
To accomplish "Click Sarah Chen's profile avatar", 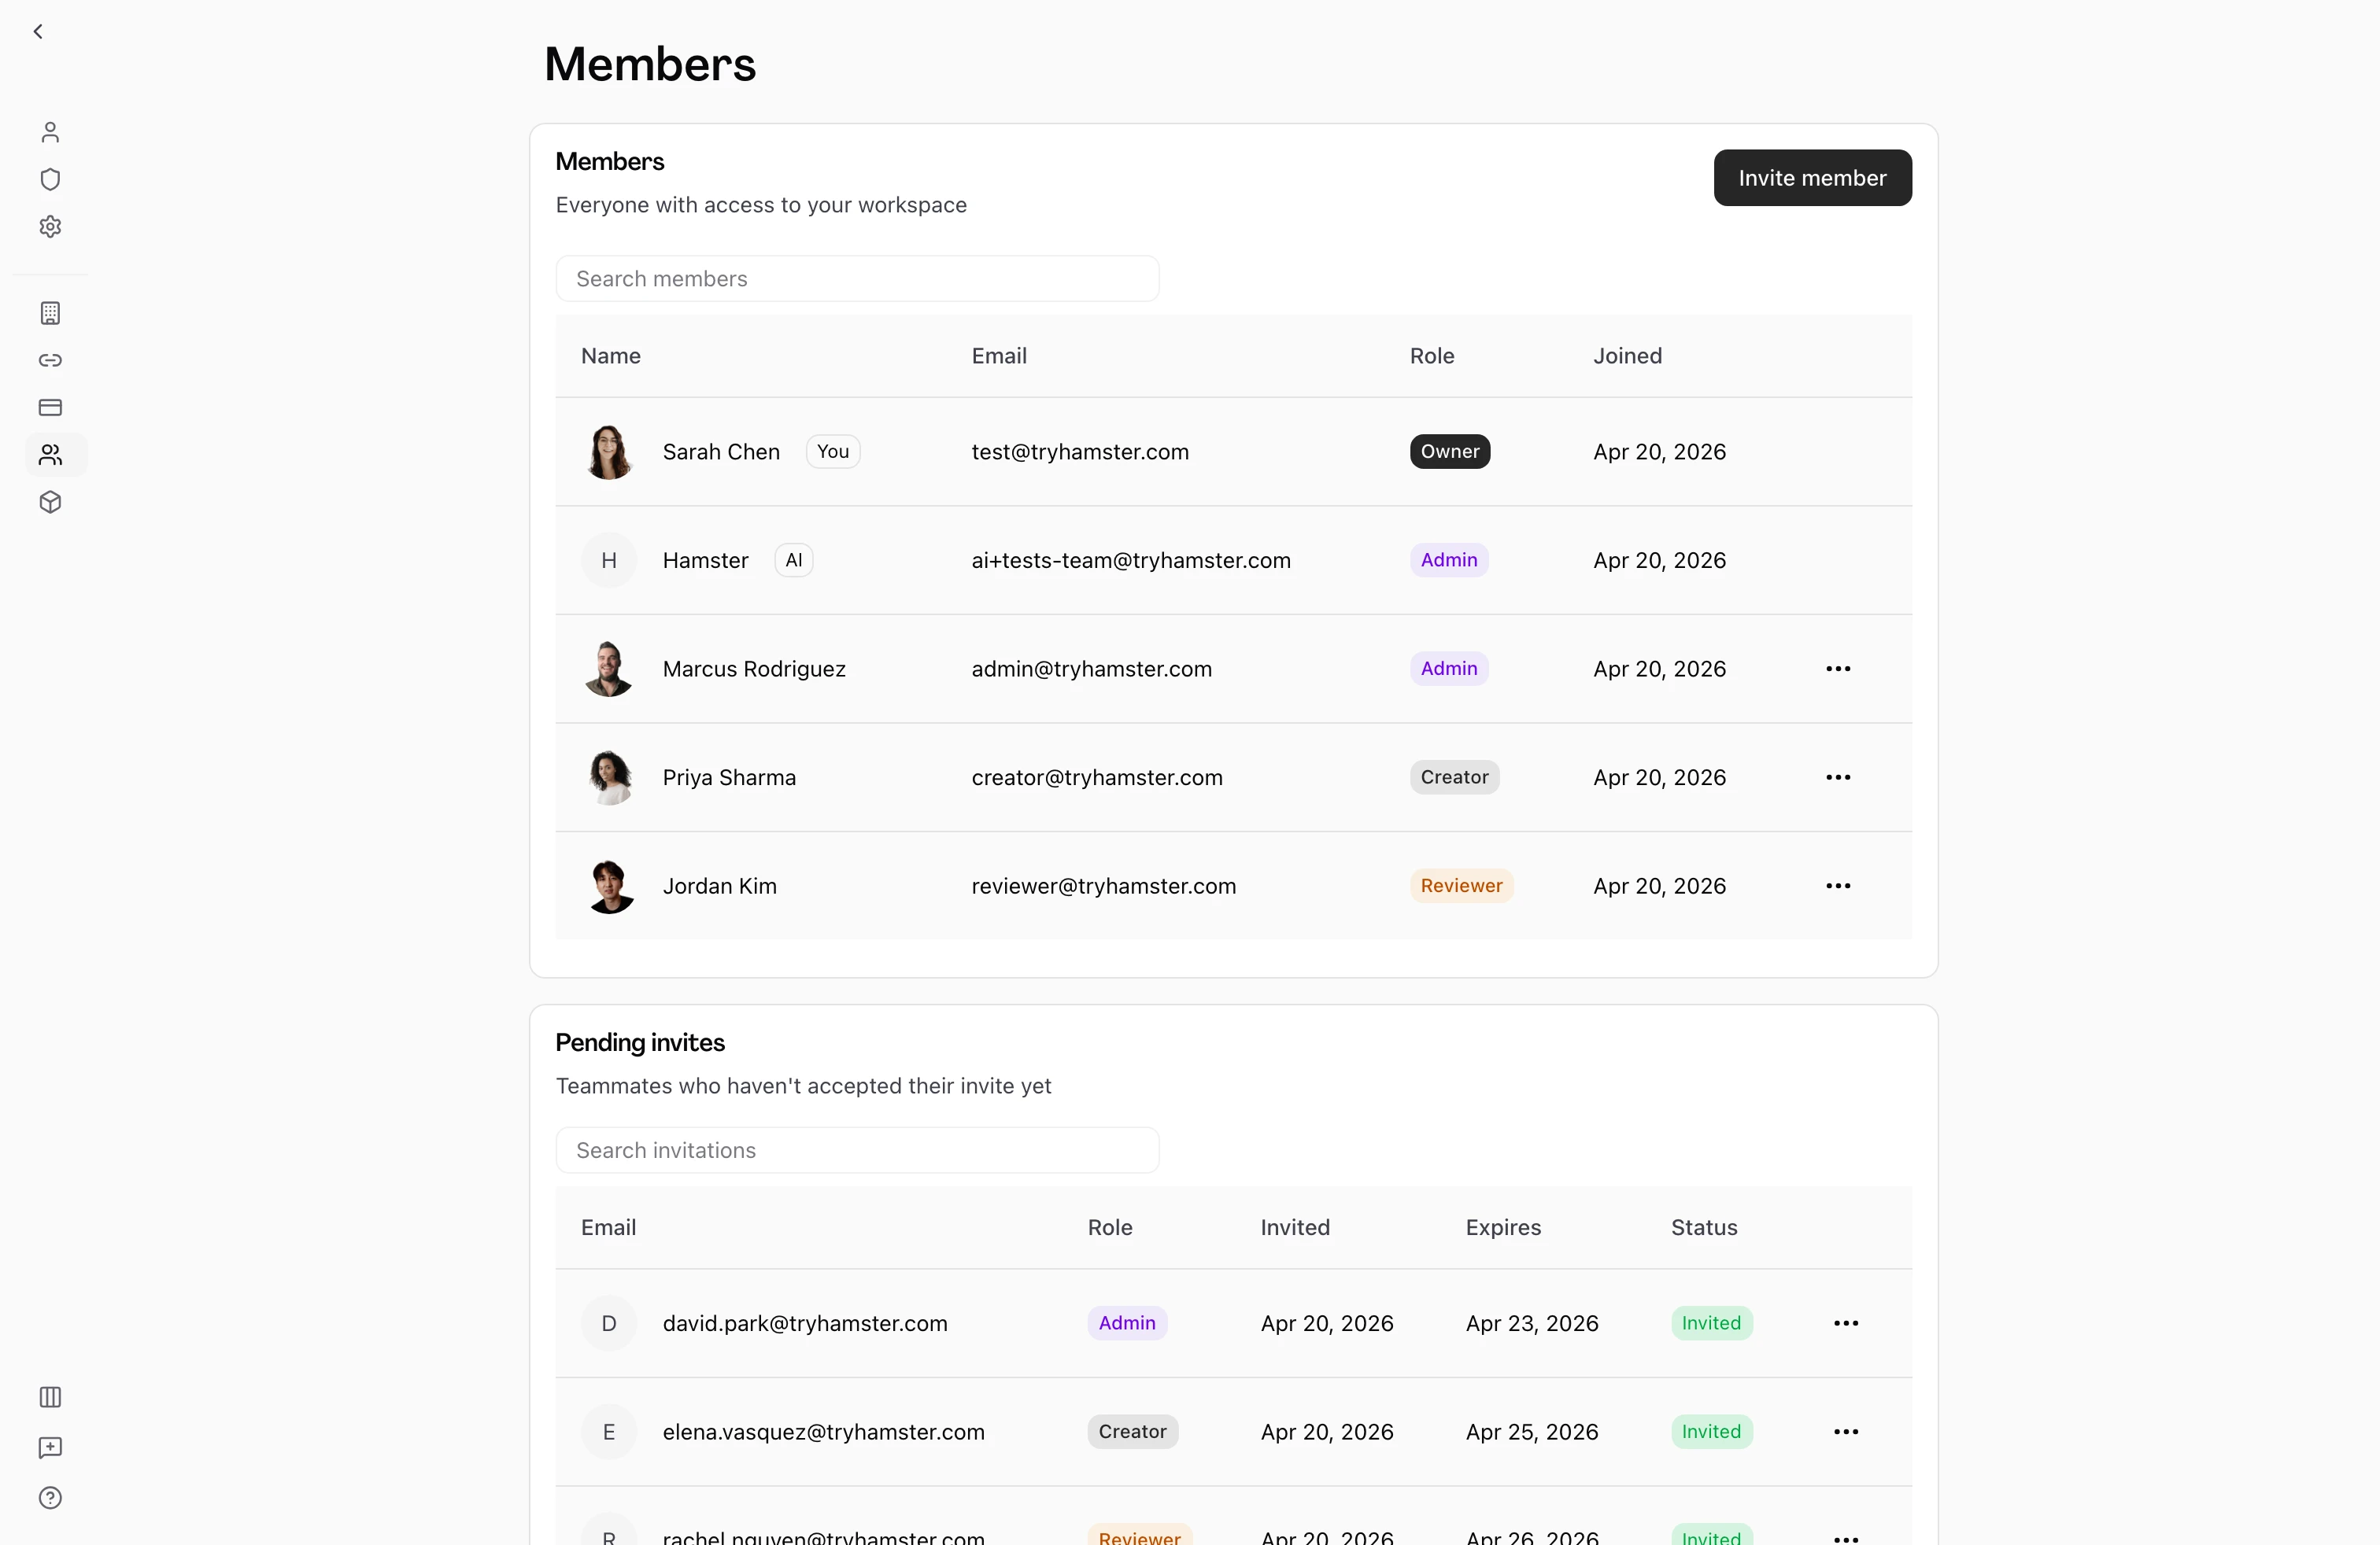I will tap(610, 452).
